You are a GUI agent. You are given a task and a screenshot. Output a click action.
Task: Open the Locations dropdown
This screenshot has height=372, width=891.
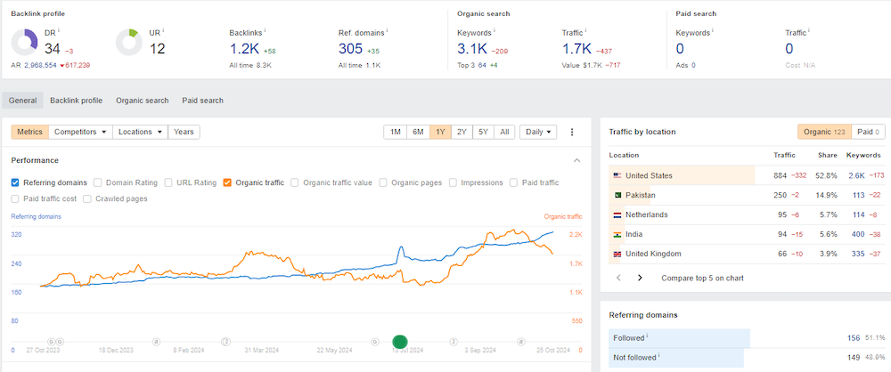[x=141, y=132]
